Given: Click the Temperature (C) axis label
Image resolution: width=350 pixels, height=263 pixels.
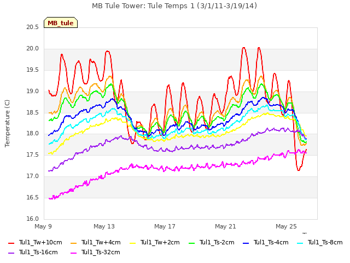Looking at the screenshot, I should [x=7, y=123].
